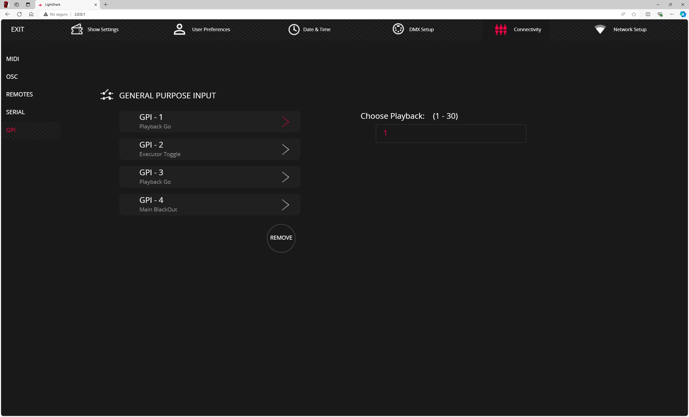Open the read aloud icon in address bar

point(623,14)
